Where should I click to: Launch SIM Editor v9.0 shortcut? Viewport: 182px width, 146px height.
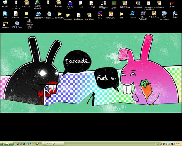click(x=70, y=5)
